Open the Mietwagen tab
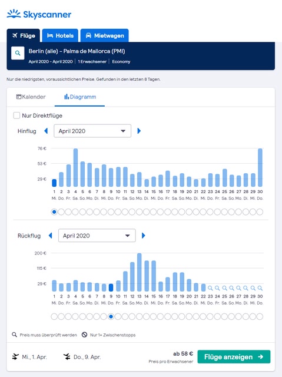This screenshot has width=282, height=377. (x=105, y=35)
